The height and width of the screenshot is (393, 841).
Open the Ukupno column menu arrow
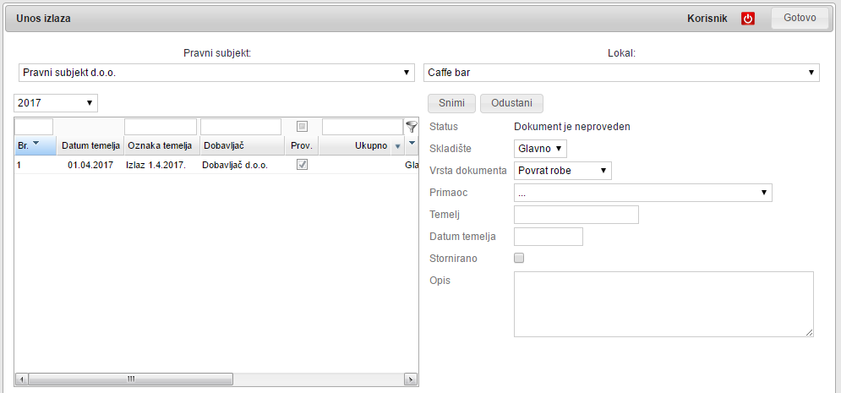[397, 146]
